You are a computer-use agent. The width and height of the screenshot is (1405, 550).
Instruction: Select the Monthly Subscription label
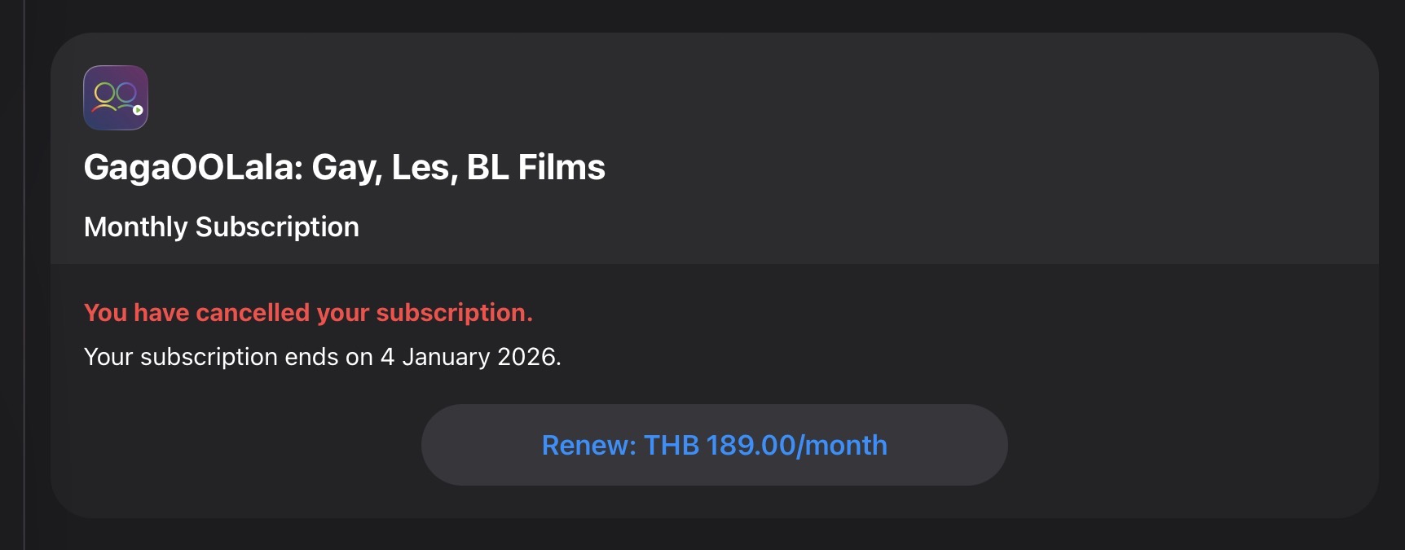pyautogui.click(x=221, y=227)
